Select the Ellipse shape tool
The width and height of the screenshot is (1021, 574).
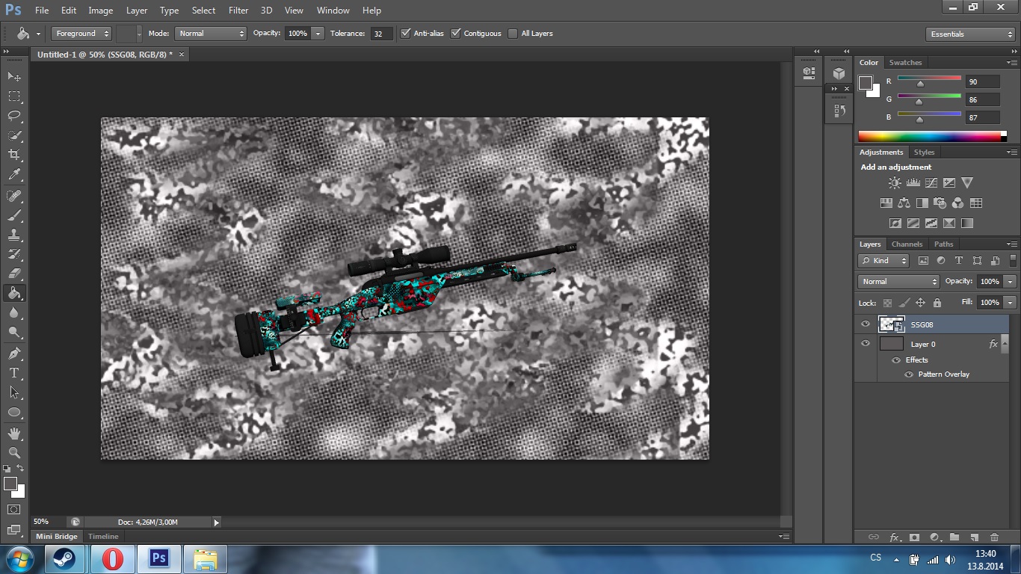tap(14, 412)
